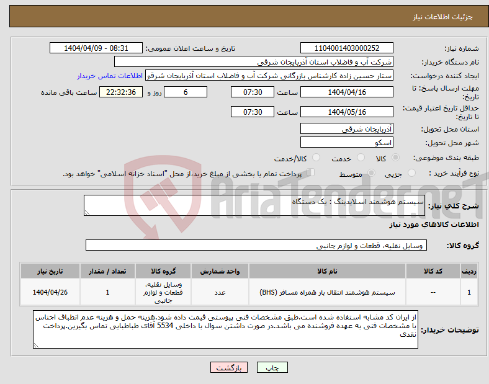This screenshot has width=489, height=384.
Task: Click the واحد شمارش column header
Action: click(220, 271)
